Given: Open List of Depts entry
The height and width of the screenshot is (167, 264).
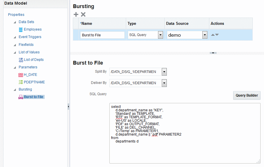Looking at the screenshot, I should pos(34,60).
